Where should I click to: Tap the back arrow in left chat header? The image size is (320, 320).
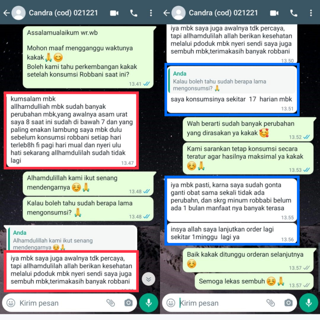[7, 13]
